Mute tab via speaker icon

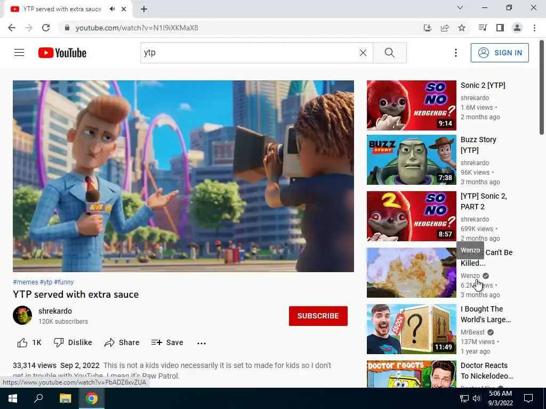(112, 9)
